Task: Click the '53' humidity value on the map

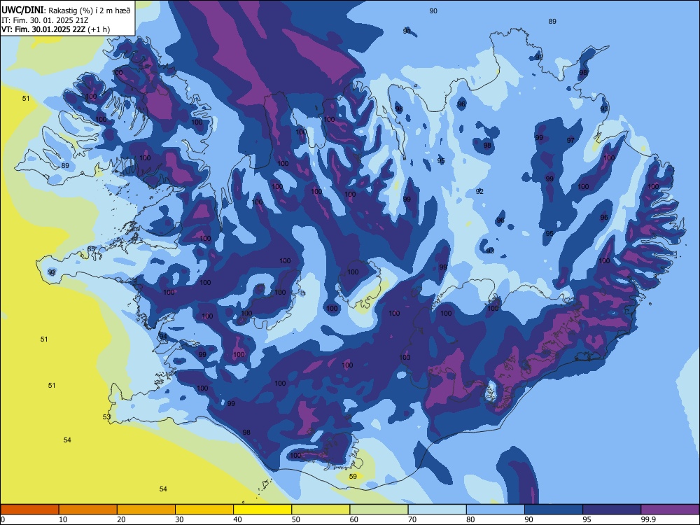Action: pyautogui.click(x=106, y=417)
